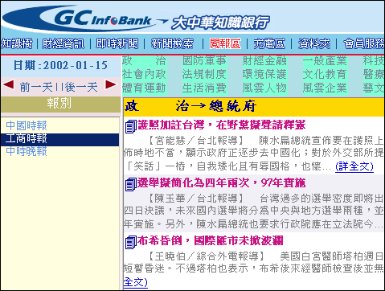Click the left red arrow for previous day
385x291 pixels.
(9, 85)
